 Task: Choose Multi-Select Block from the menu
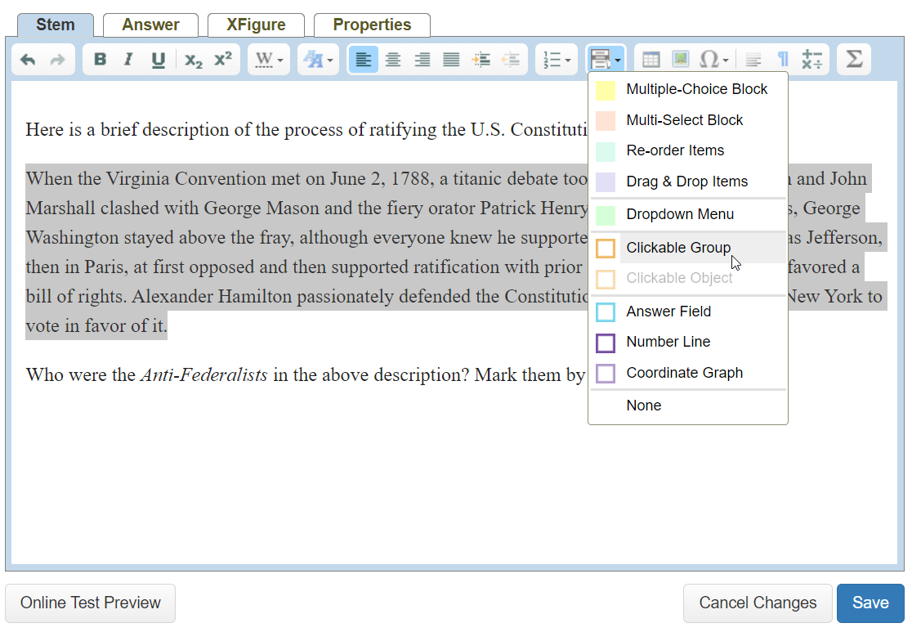pos(688,120)
